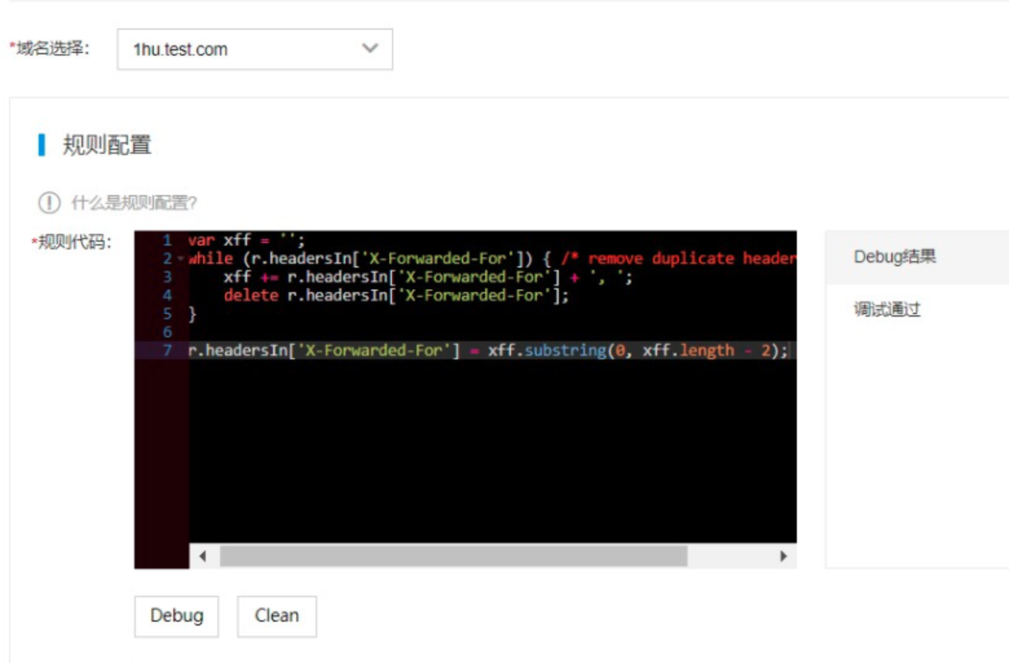Click the line number 6 in the gutter

pos(168,332)
